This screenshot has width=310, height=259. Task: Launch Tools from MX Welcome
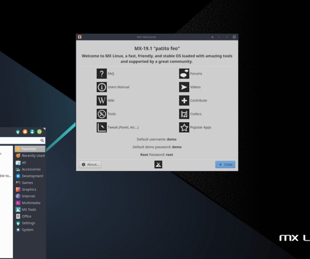[102, 114]
